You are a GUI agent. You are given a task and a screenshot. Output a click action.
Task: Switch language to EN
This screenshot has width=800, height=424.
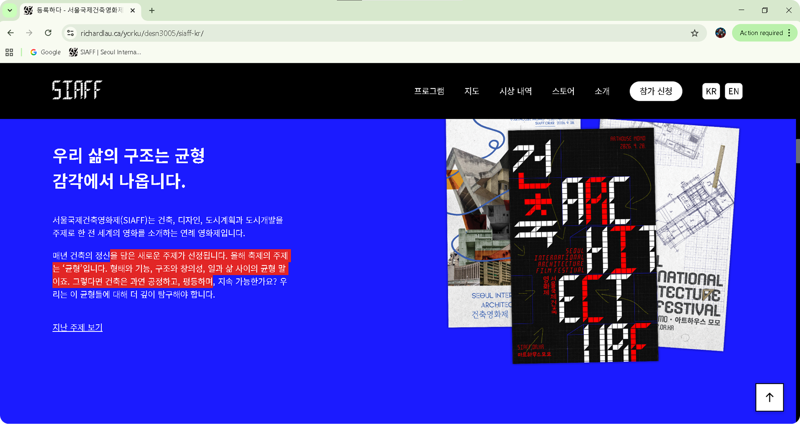pos(733,91)
